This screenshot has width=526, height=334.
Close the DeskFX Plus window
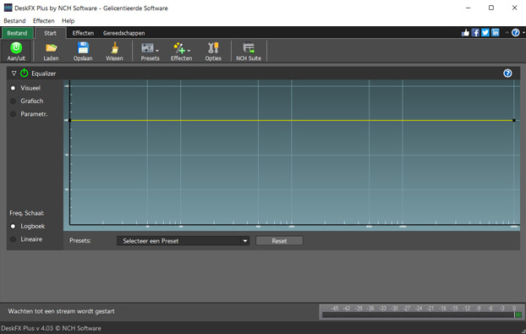[x=514, y=8]
